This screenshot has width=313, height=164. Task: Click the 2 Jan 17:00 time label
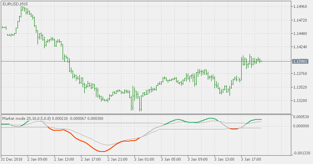(x=91, y=159)
